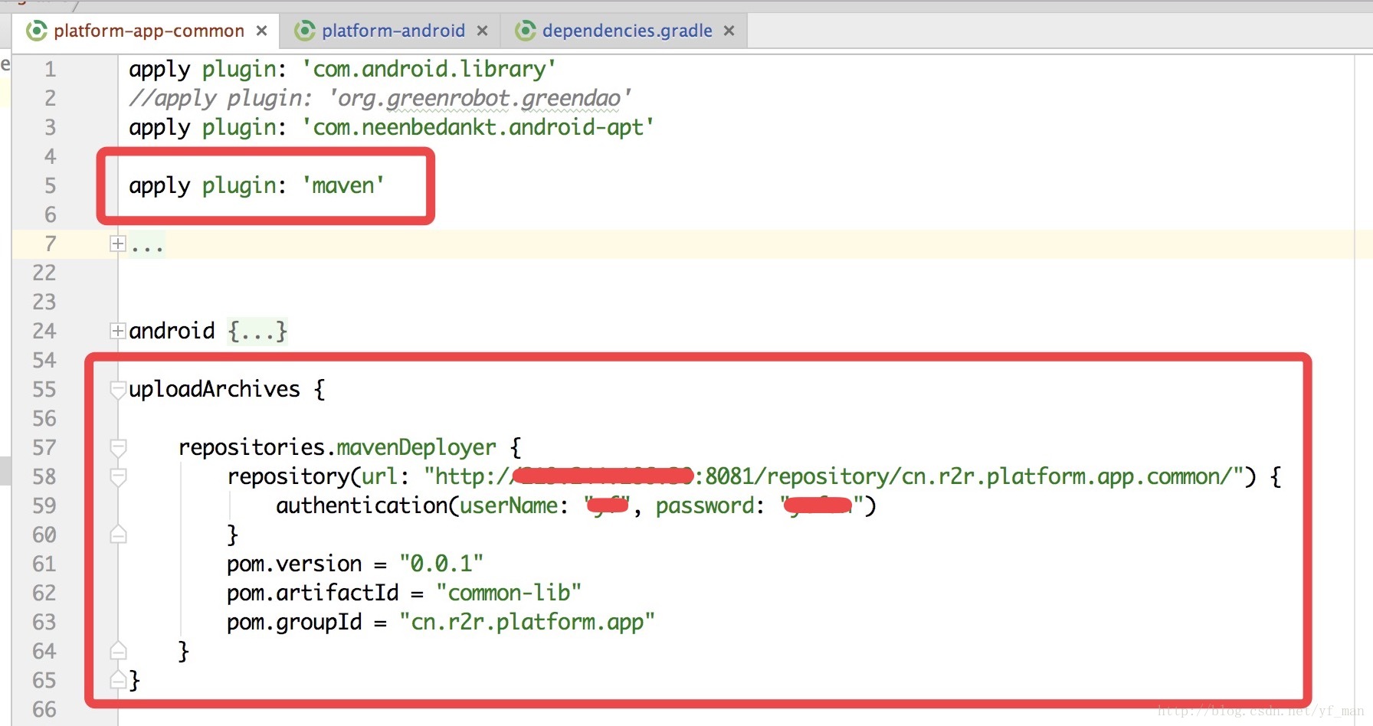
Task: Click the folded '{...}' after android
Action: tap(257, 332)
